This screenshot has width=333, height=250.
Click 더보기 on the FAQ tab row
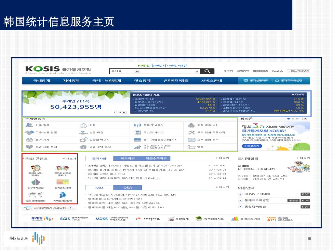pyautogui.click(x=222, y=187)
